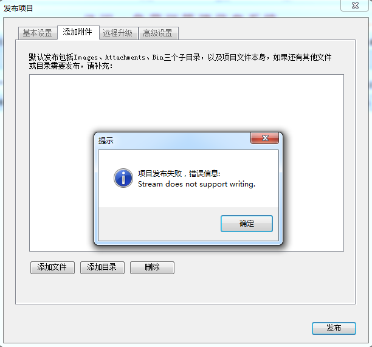372x347 pixels.
Task: Close the 发布项目 window
Action: tap(355, 5)
